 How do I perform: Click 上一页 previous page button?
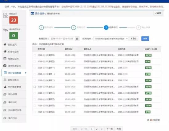pyautogui.click(x=84, y=129)
